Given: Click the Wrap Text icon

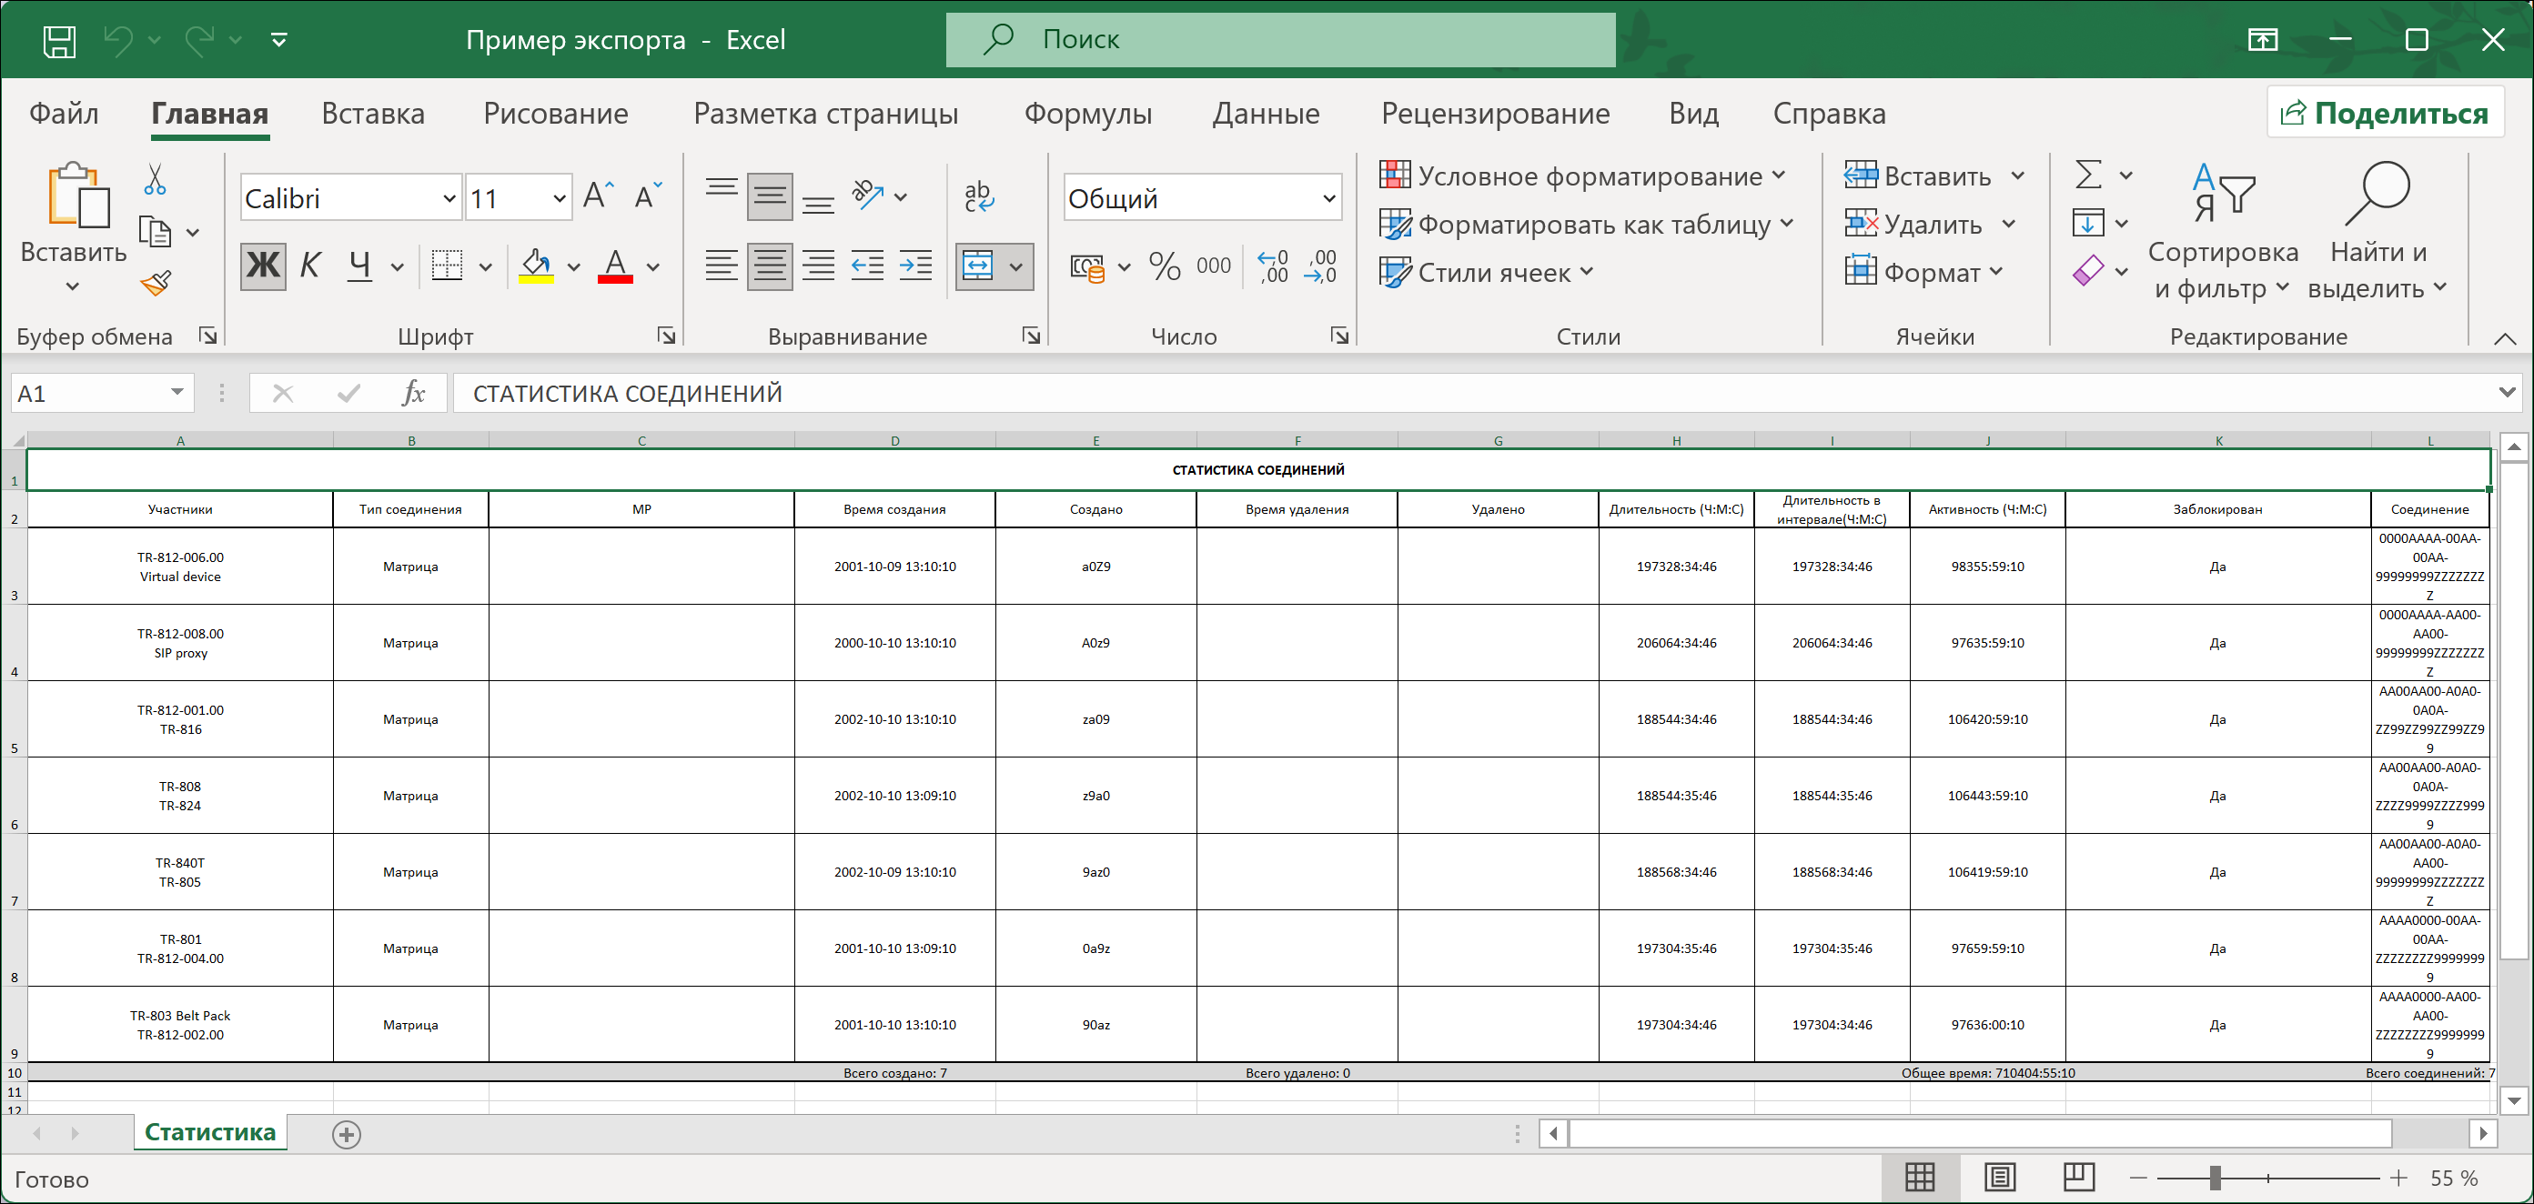Looking at the screenshot, I should click(x=978, y=196).
